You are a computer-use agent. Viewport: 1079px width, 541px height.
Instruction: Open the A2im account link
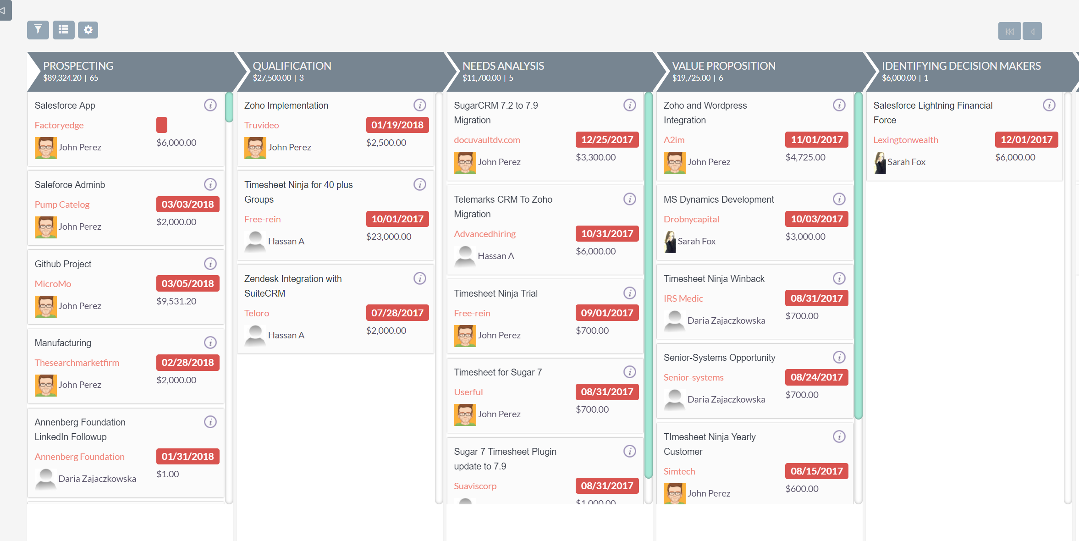[x=674, y=140]
